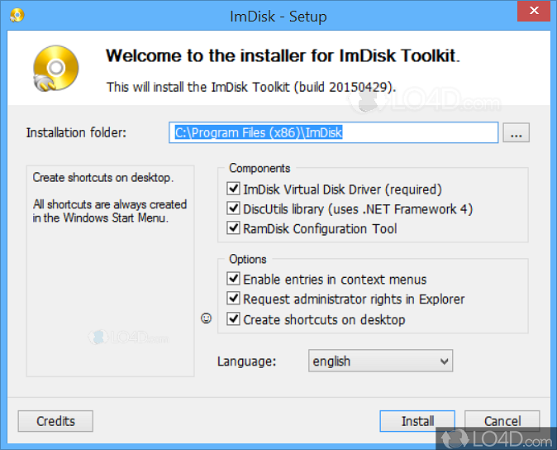
Task: Click the 'Installation folder:' label
Action: 76,132
